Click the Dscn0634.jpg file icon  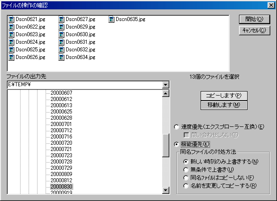pos(61,57)
